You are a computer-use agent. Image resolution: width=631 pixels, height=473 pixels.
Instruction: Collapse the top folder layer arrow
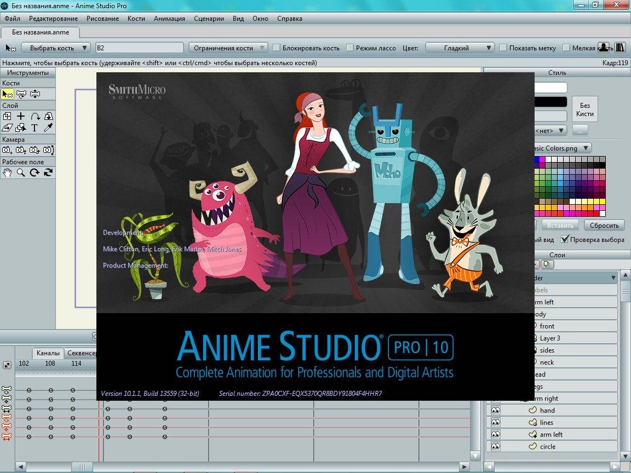tap(613, 278)
